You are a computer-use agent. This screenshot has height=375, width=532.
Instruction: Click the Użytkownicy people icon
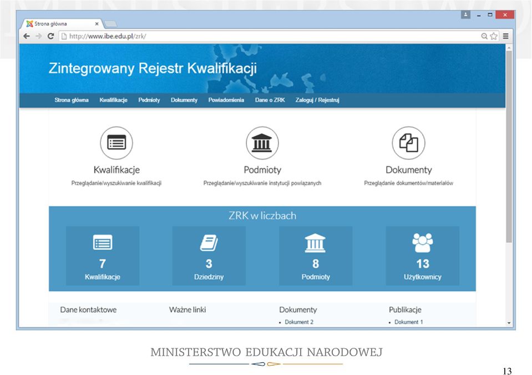point(422,242)
